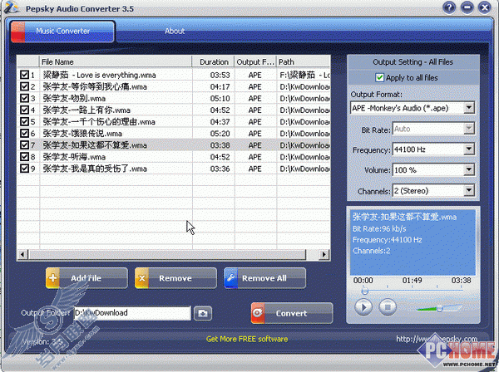Toggle checkbox for row 3 吻别.wma
Viewport: 499px width, 372px height.
[24, 98]
